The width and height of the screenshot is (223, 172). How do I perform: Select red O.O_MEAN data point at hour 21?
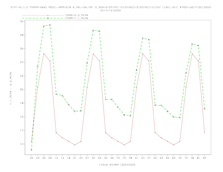(x=75, y=145)
